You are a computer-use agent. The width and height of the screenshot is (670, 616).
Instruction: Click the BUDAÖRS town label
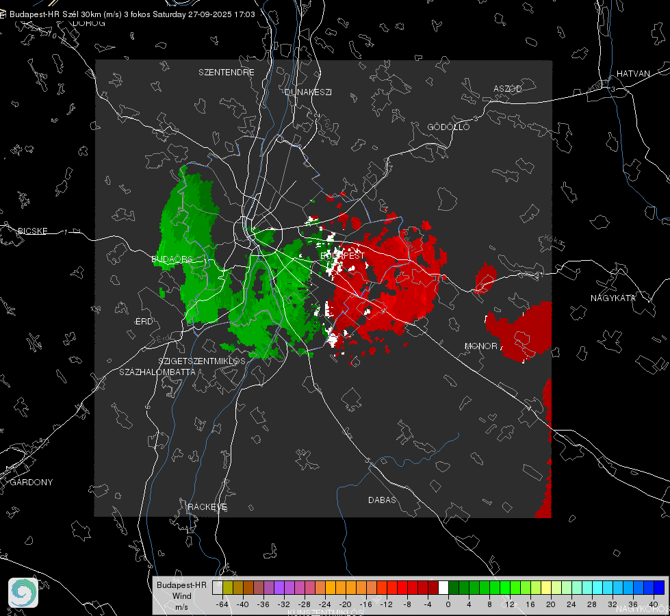(x=172, y=259)
